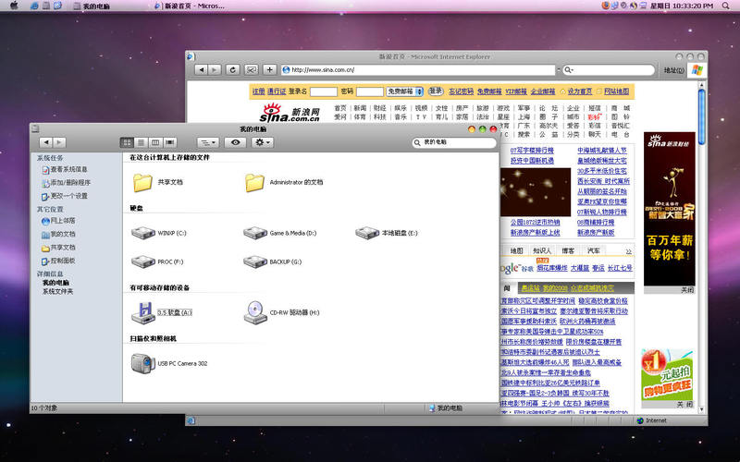The height and width of the screenshot is (462, 740).
Task: Click IE plus add bookmark button
Action: pyautogui.click(x=269, y=70)
